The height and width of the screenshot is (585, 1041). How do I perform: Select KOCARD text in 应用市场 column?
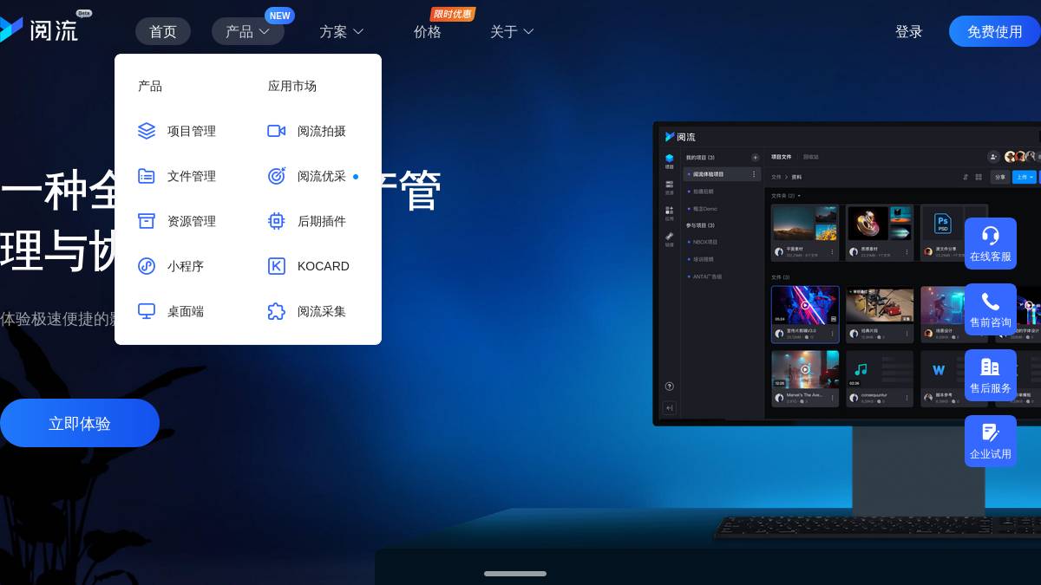pos(324,266)
